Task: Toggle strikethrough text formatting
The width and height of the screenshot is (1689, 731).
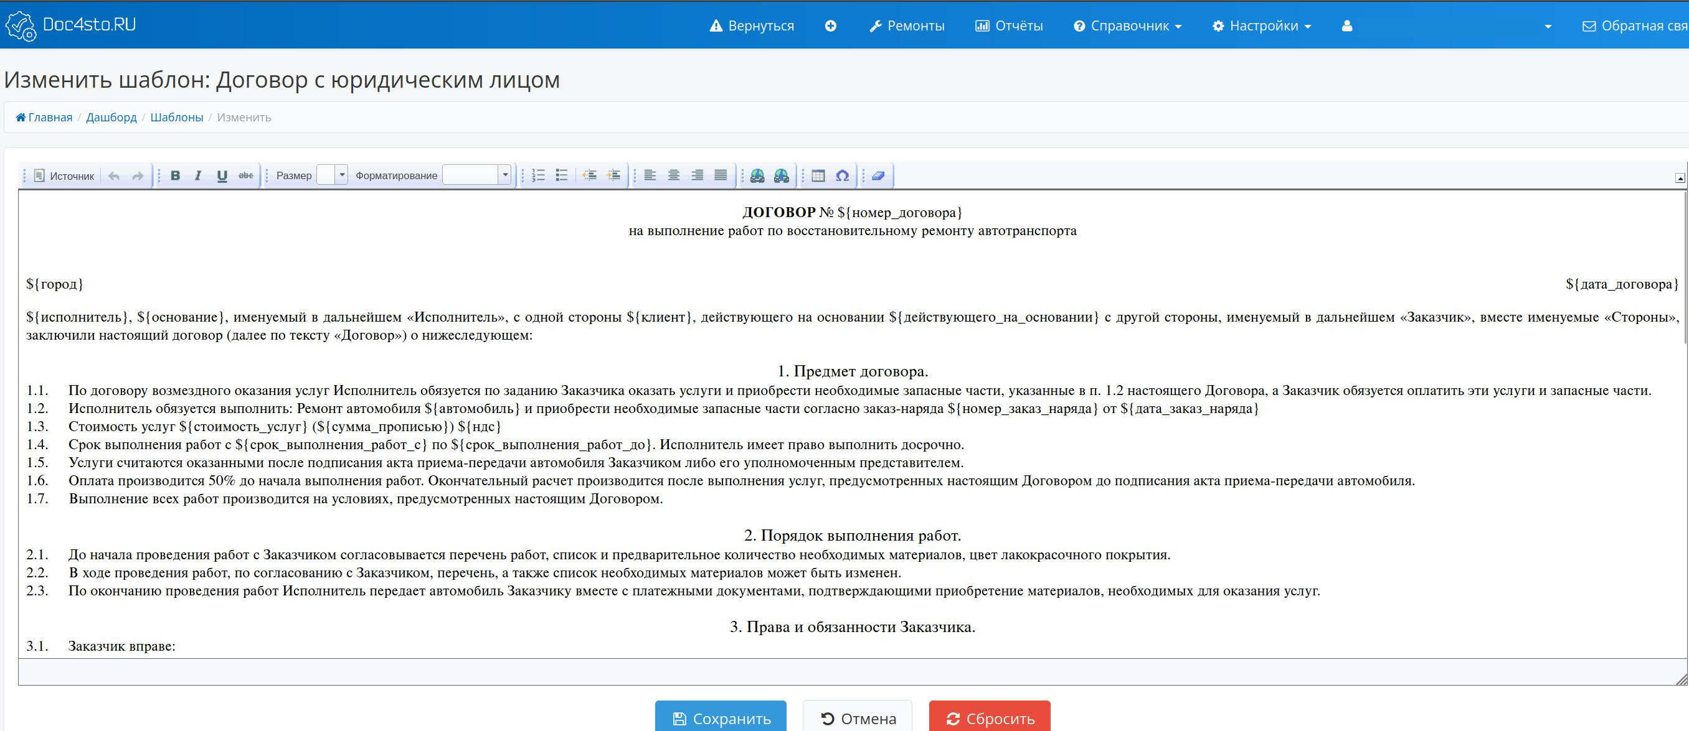Action: (x=245, y=175)
